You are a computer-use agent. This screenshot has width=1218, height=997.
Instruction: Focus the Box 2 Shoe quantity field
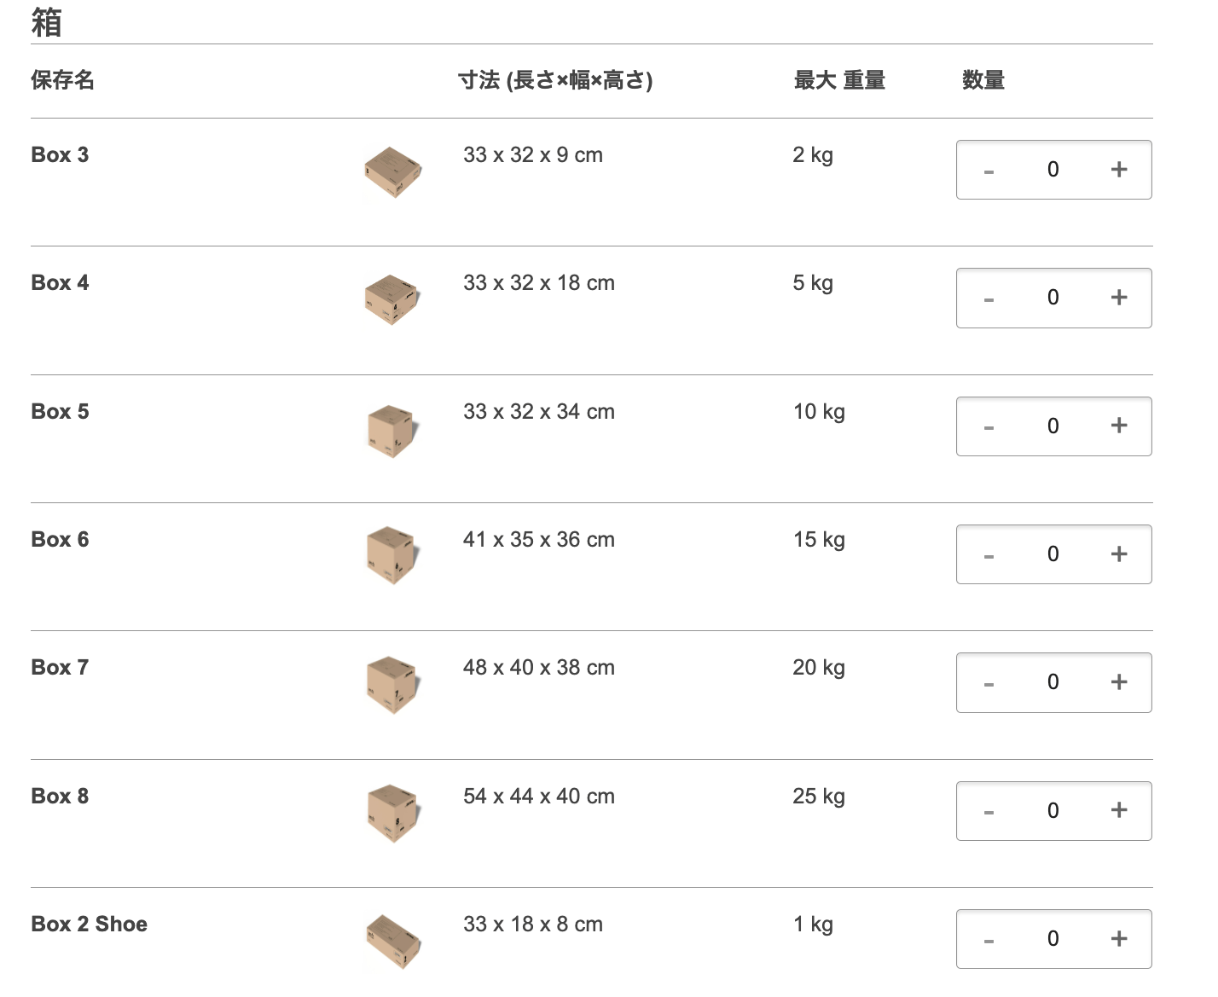pos(1053,939)
